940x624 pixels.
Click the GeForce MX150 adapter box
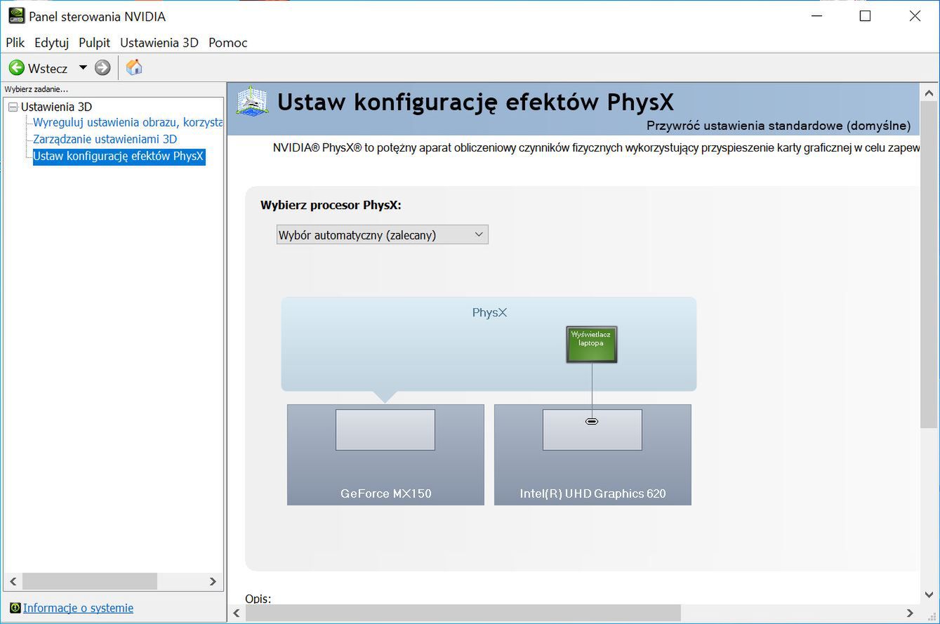pos(385,455)
